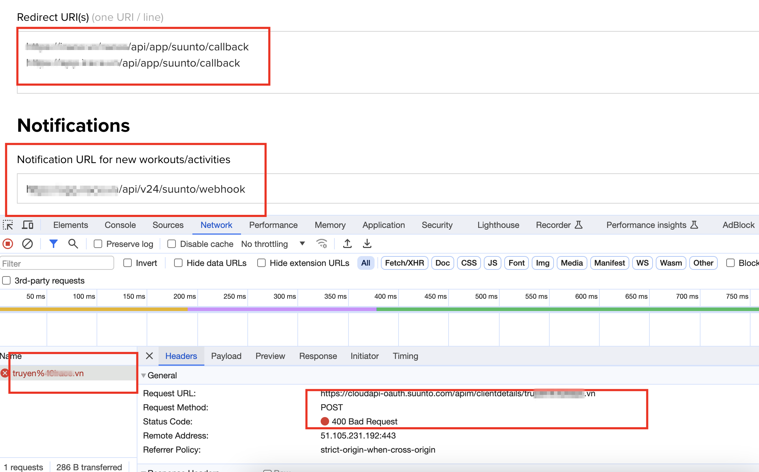This screenshot has width=759, height=472.
Task: Enable the Disable cache checkbox
Action: pos(172,244)
